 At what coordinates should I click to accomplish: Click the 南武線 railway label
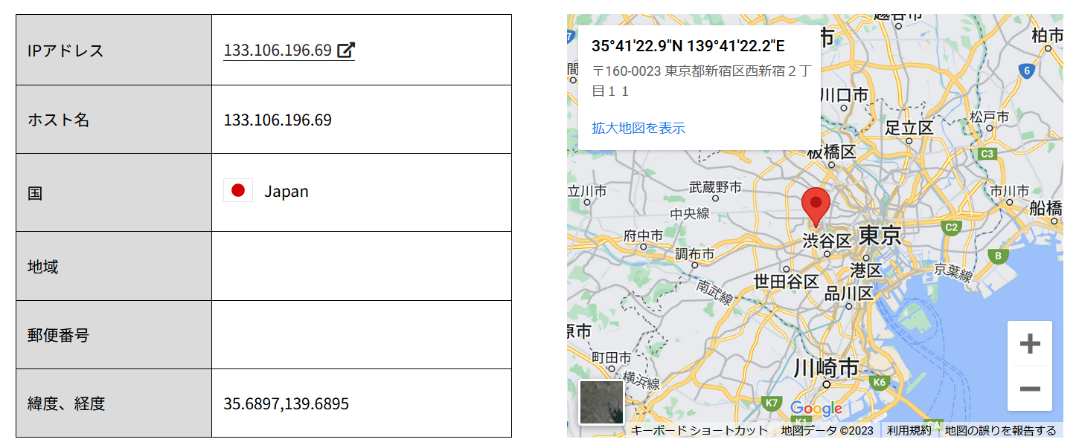[714, 292]
